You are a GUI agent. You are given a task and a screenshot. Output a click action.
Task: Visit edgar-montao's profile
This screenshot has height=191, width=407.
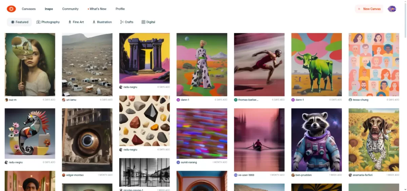tap(75, 175)
